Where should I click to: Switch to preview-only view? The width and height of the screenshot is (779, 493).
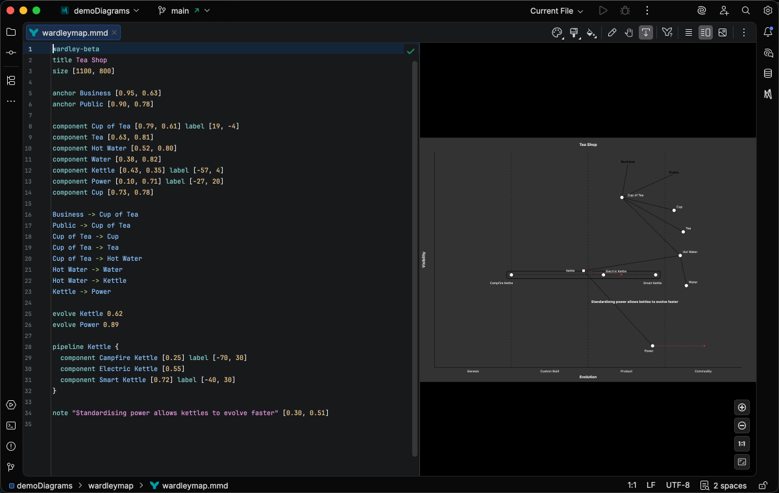[723, 32]
